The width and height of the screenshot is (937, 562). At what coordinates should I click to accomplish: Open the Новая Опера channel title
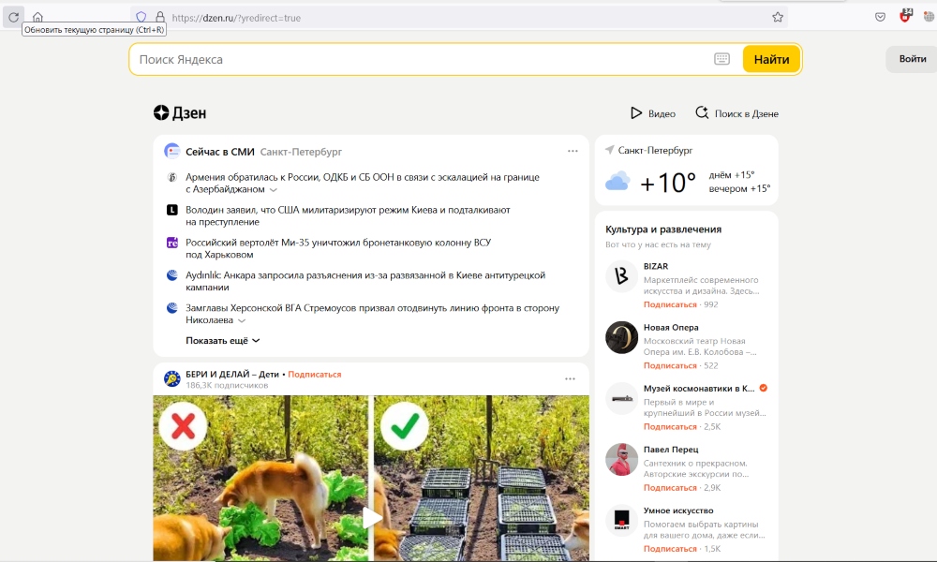(671, 327)
